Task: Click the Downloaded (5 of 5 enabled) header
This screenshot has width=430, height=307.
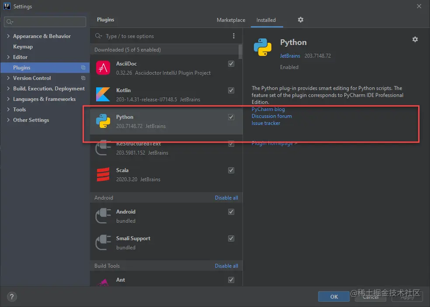Action: [128, 50]
